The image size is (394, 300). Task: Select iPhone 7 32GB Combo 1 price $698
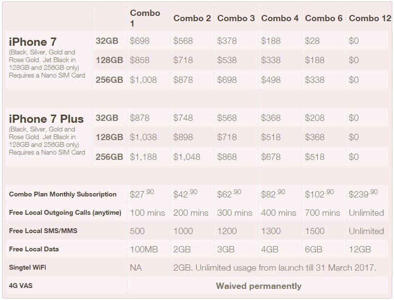pyautogui.click(x=139, y=40)
